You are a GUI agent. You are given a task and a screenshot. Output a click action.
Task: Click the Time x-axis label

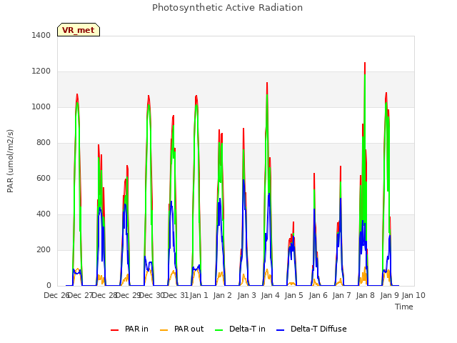pos(404,307)
